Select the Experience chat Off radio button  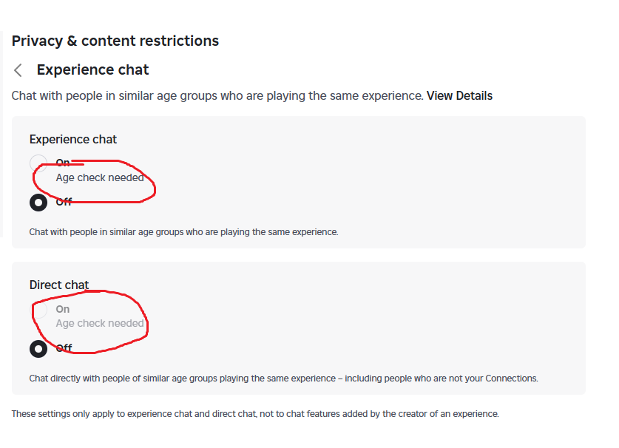click(38, 202)
